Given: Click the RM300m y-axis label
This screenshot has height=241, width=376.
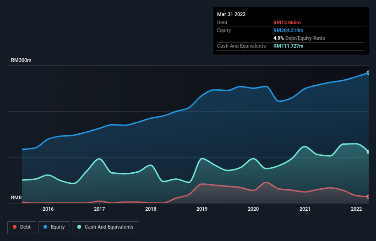Looking at the screenshot, I should (x=21, y=60).
